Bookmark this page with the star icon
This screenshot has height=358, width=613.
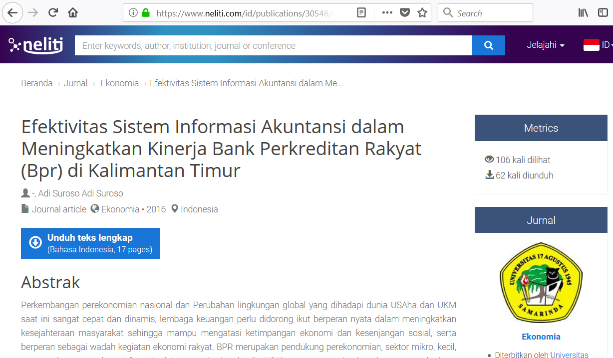(x=422, y=13)
